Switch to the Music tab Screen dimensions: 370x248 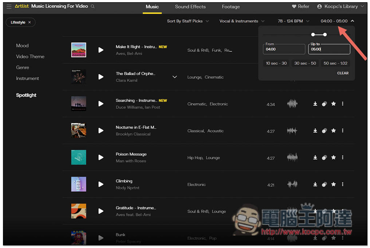pyautogui.click(x=152, y=7)
